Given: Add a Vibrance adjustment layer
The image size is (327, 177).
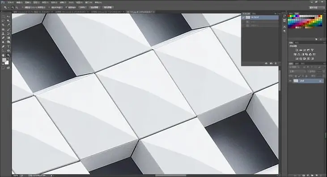Looking at the screenshot, I should [312, 50].
